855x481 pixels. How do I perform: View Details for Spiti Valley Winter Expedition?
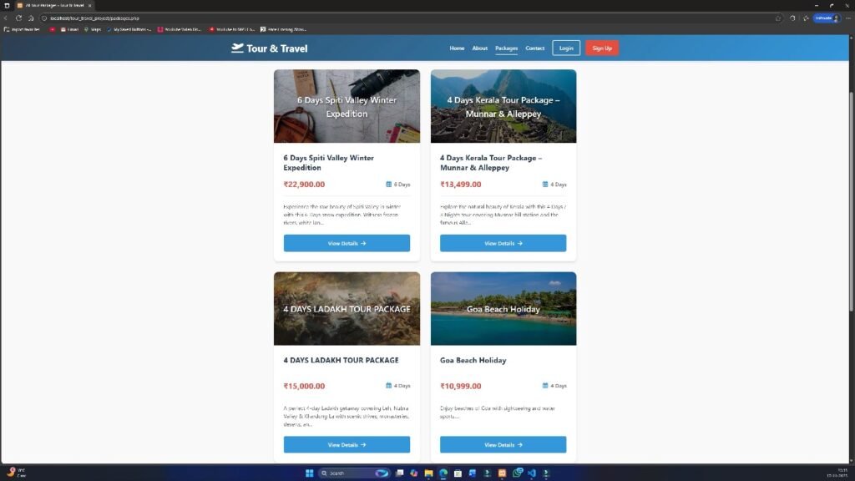click(x=347, y=243)
